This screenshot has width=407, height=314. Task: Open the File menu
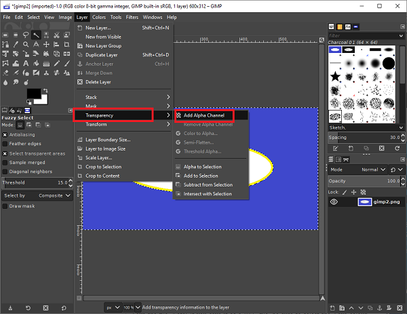(x=7, y=17)
